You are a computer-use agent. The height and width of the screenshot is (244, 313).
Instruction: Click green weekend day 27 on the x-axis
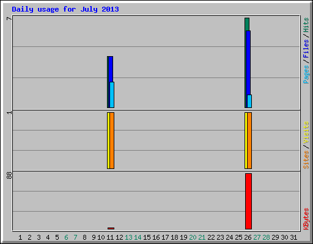(257, 237)
